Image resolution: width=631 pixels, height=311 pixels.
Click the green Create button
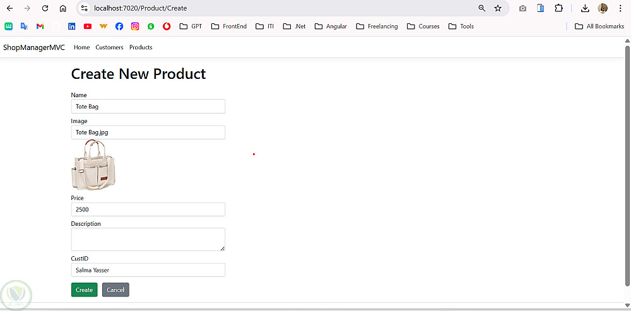click(x=84, y=290)
